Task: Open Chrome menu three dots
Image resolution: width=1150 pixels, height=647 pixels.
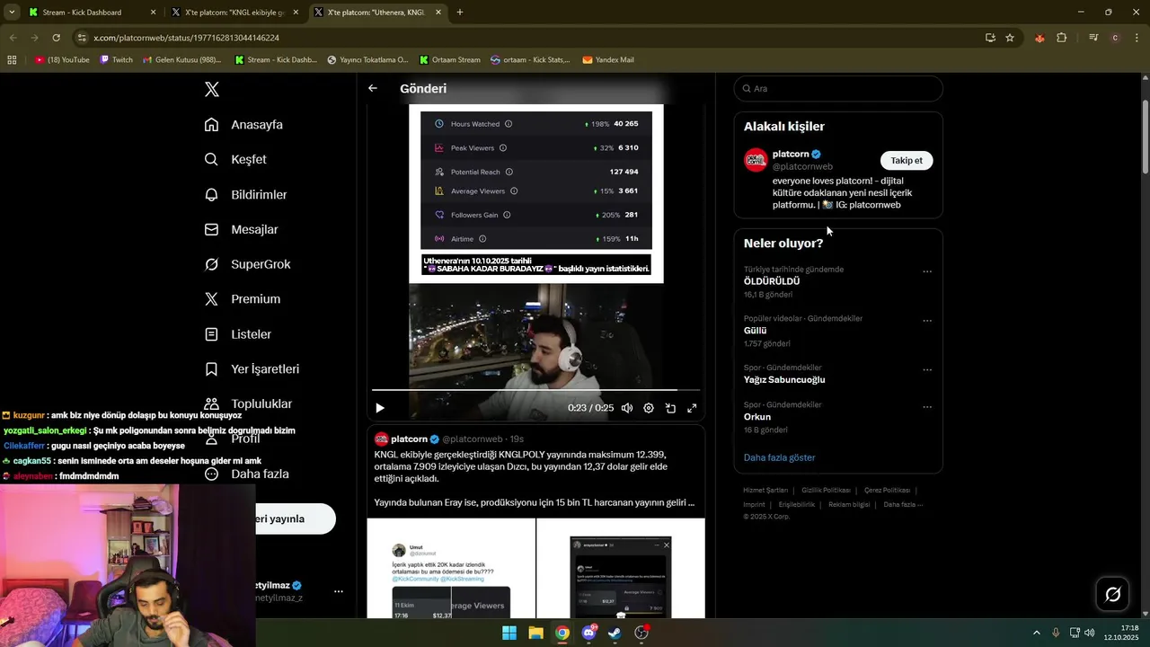Action: 1137,38
